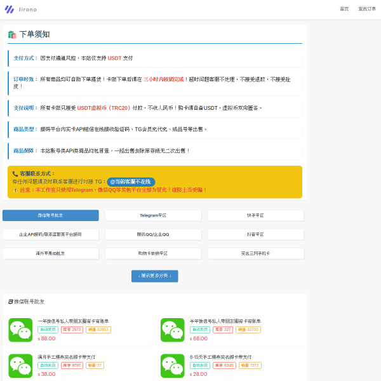Select the overseas Apple ID wholesale tab

point(51,253)
